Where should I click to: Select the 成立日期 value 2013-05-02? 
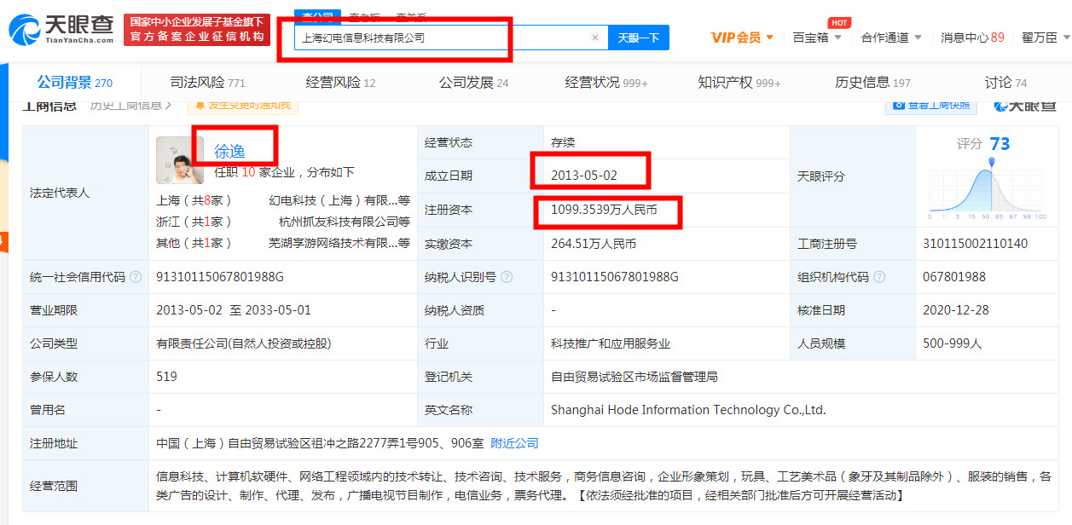(583, 176)
